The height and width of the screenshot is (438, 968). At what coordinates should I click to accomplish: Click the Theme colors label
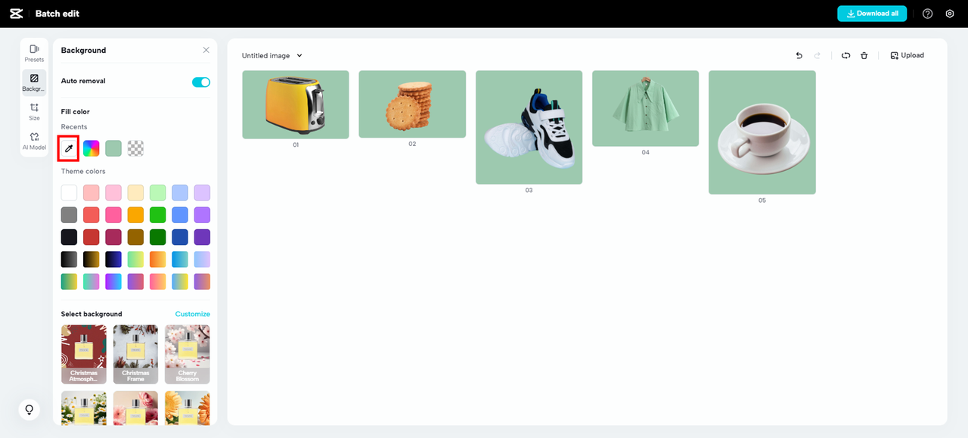pos(83,172)
